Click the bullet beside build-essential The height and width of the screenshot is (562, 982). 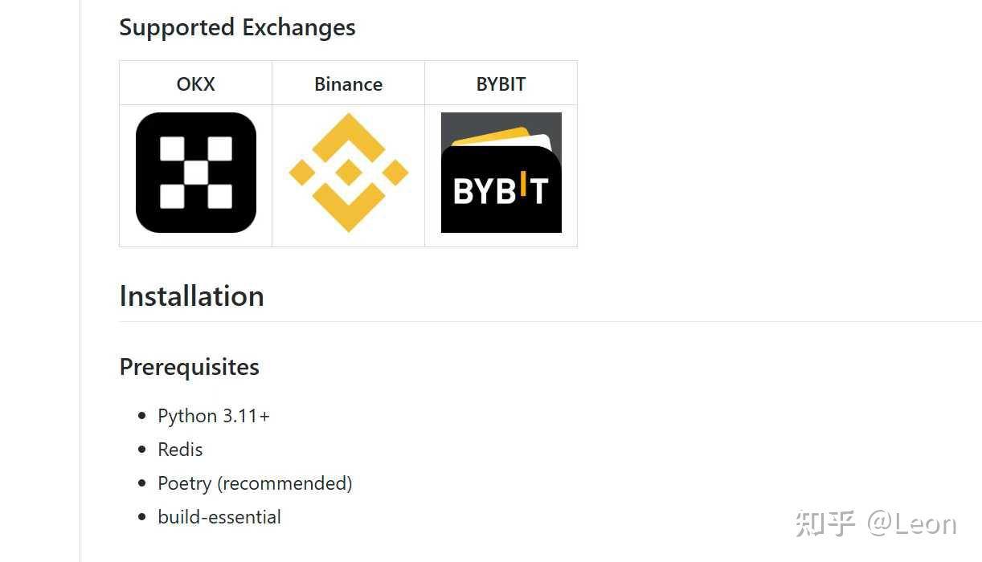pos(142,517)
